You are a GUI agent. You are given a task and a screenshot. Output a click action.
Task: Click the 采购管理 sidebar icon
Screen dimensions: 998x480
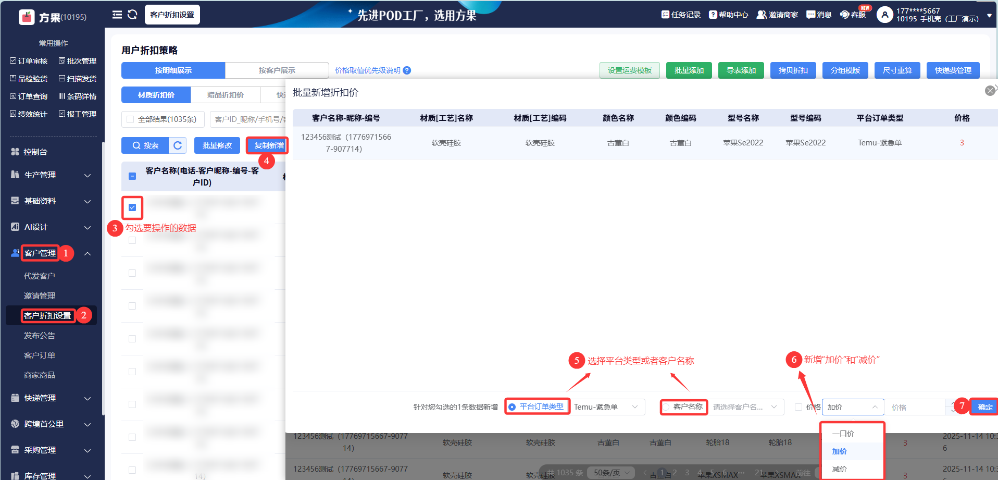pos(15,450)
